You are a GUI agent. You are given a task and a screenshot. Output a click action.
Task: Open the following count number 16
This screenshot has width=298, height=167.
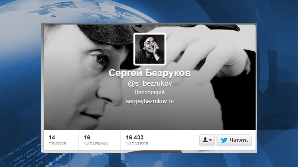click(87, 137)
